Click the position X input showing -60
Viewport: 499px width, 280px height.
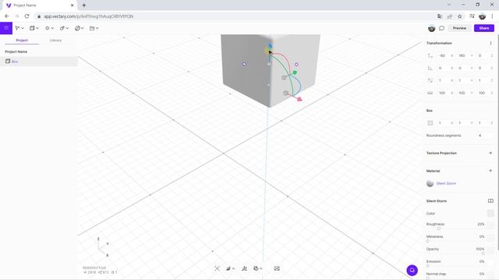point(442,55)
